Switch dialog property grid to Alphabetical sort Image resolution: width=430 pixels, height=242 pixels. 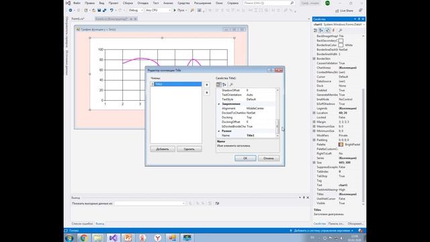point(224,85)
